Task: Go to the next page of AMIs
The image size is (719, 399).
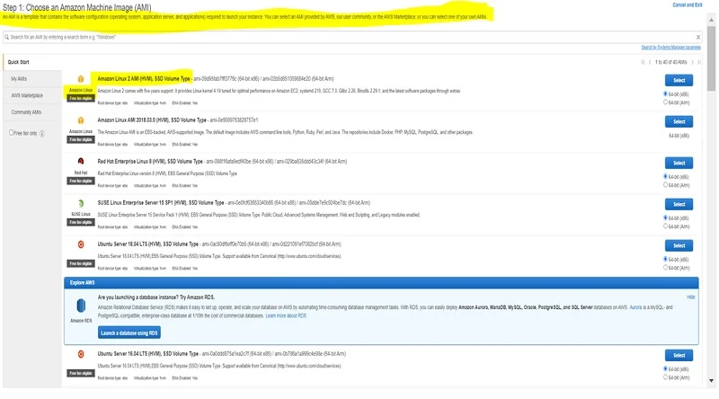Action: pyautogui.click(x=692, y=62)
